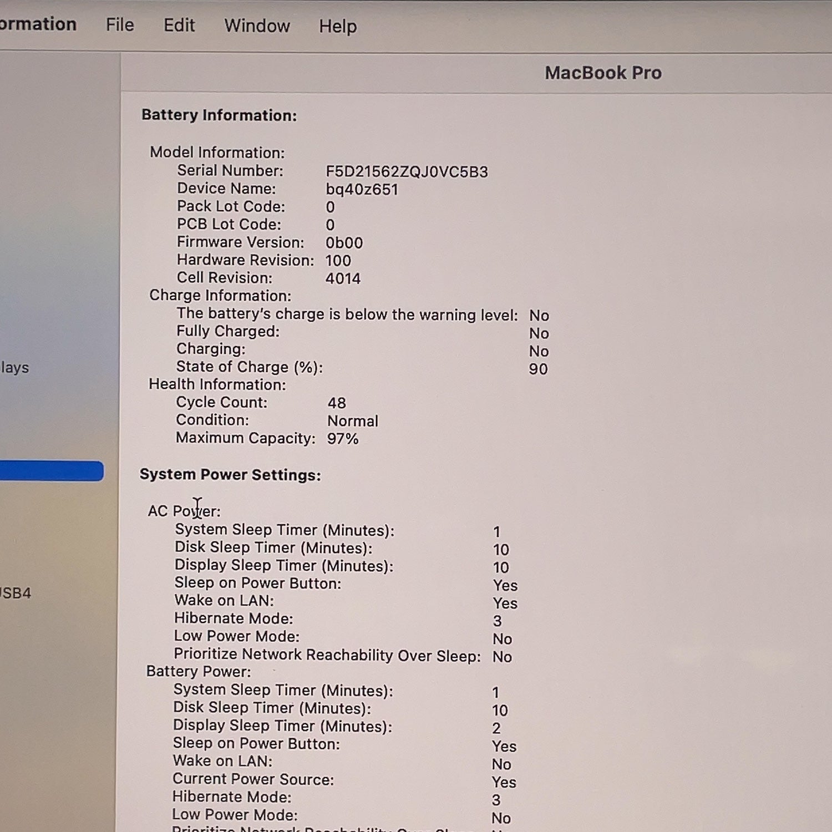Click the MacBook Pro window title

[603, 73]
